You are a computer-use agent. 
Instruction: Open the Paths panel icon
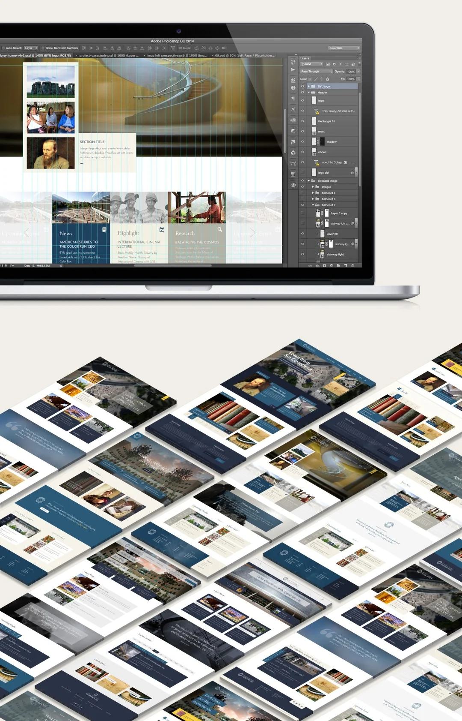293,163
